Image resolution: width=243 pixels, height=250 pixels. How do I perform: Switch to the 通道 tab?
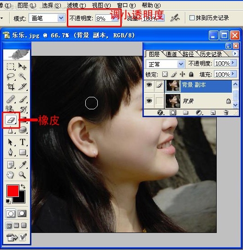click(171, 54)
